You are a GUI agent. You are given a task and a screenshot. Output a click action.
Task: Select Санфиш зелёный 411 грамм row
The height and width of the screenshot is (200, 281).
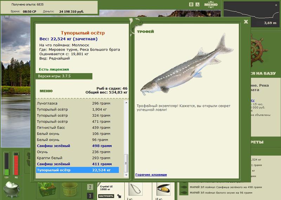click(x=77, y=164)
